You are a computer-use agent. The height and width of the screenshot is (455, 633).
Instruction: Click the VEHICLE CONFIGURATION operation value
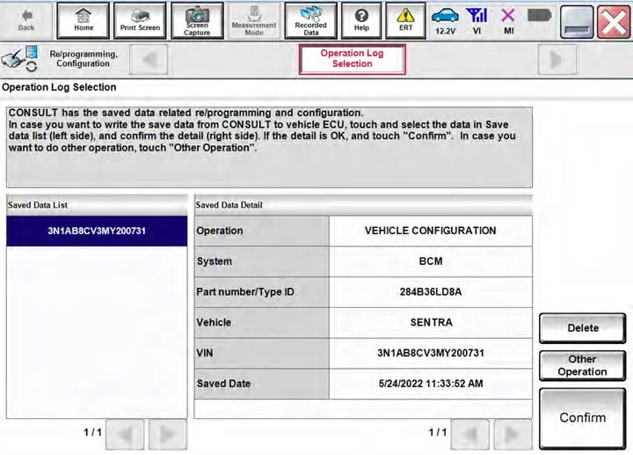[430, 231]
